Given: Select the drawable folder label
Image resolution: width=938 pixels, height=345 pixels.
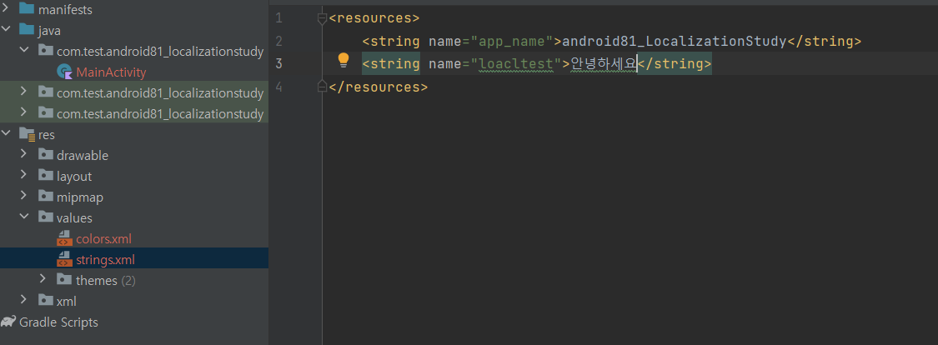Looking at the screenshot, I should pos(83,156).
